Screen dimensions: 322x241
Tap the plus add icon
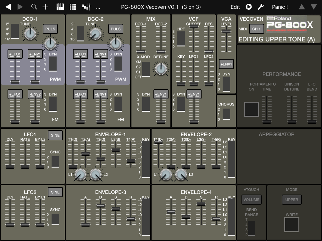click(x=45, y=7)
